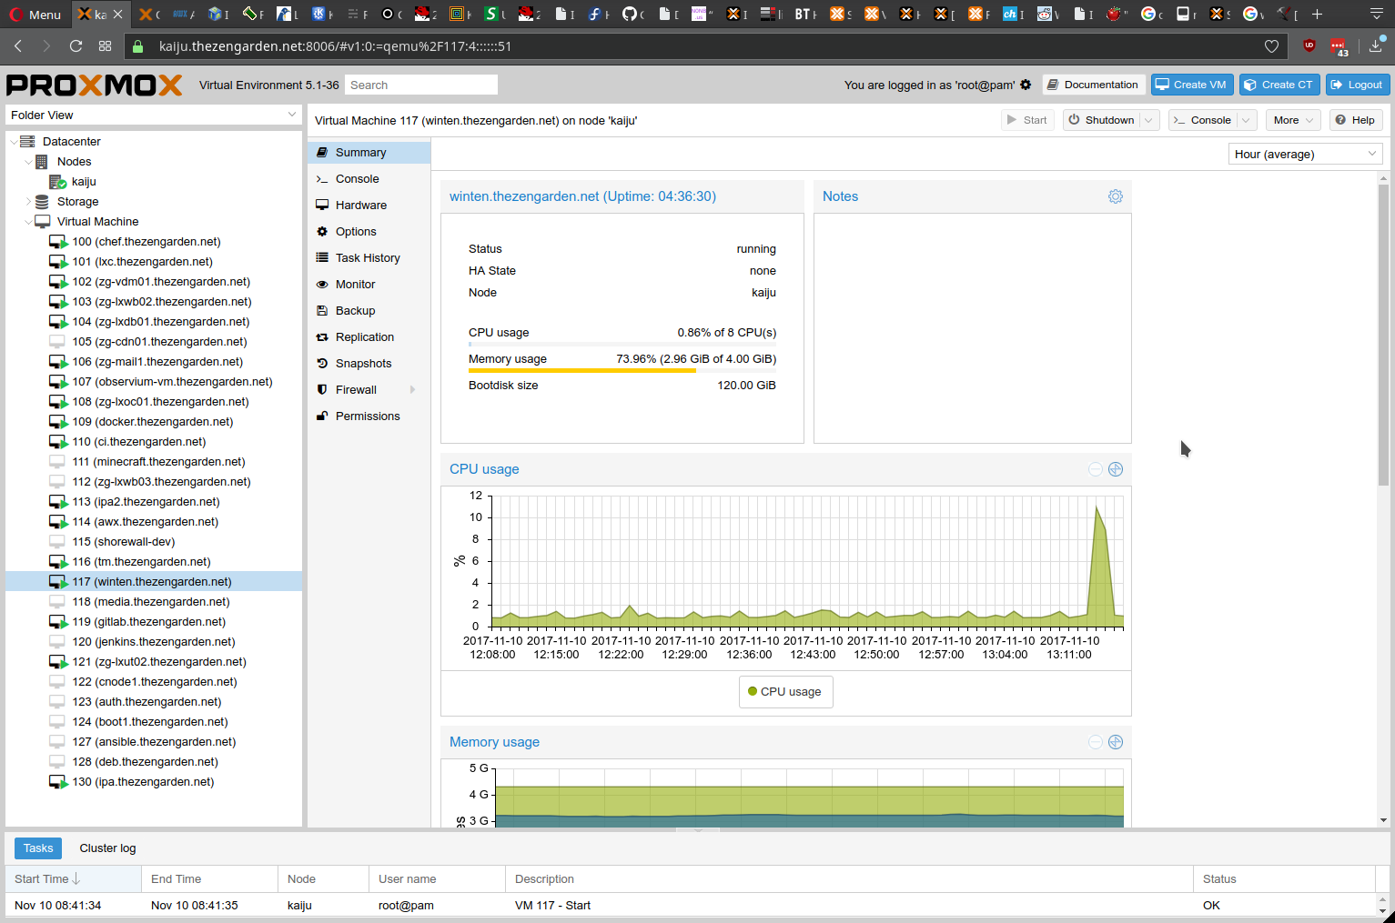This screenshot has width=1395, height=923.
Task: Click the Help button
Action: 1355,120
